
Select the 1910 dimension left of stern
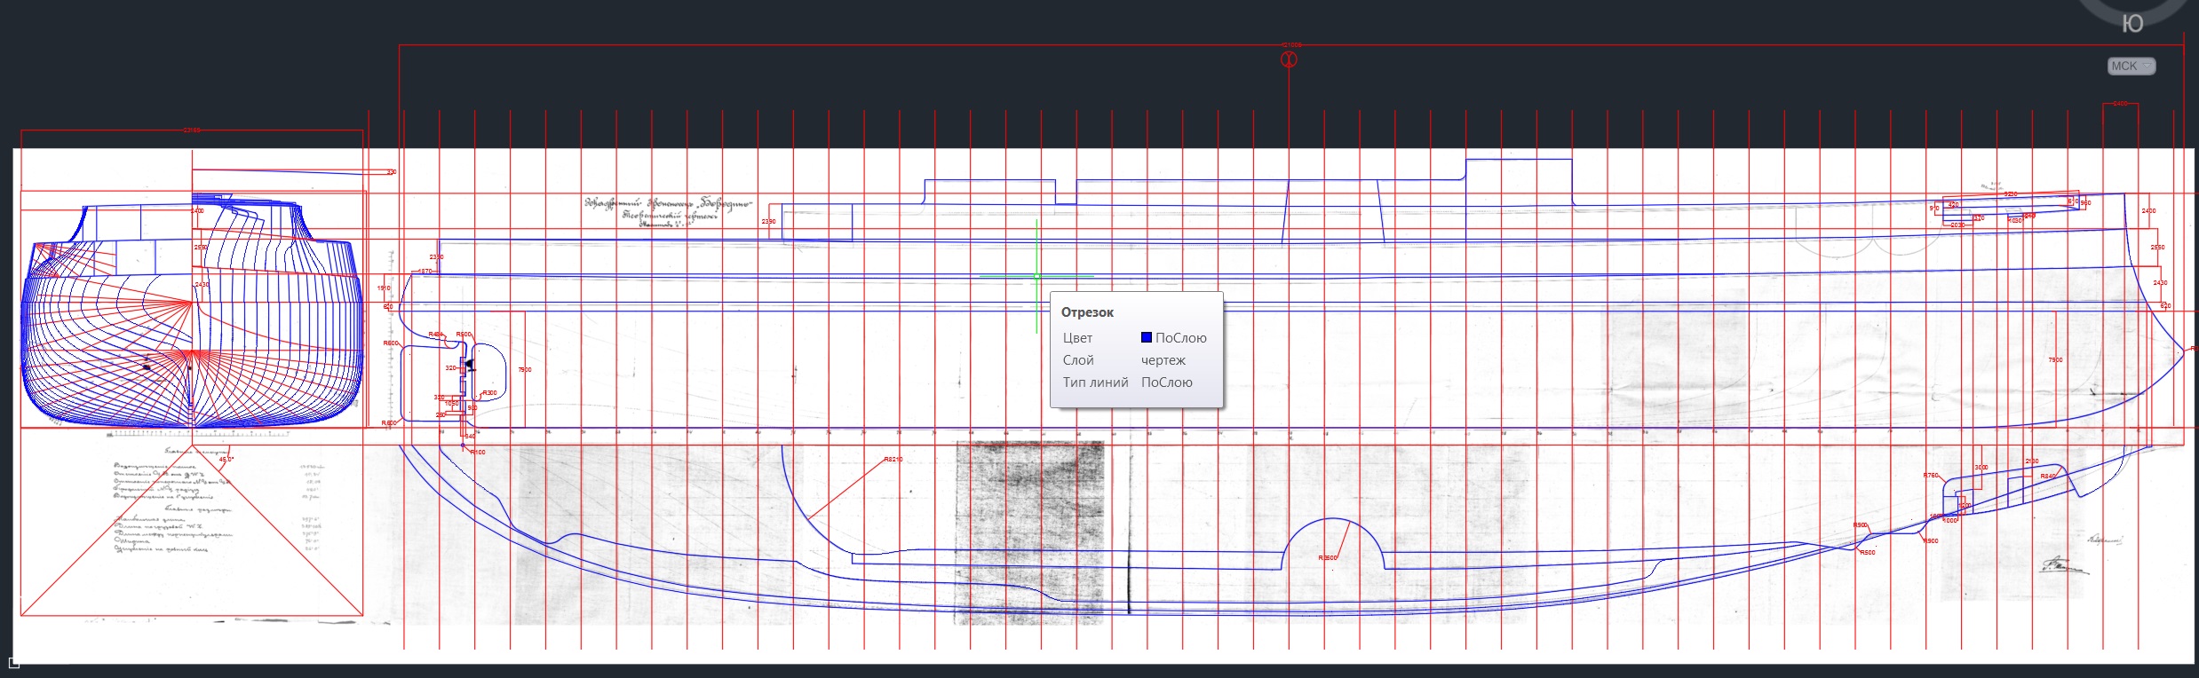coord(384,288)
